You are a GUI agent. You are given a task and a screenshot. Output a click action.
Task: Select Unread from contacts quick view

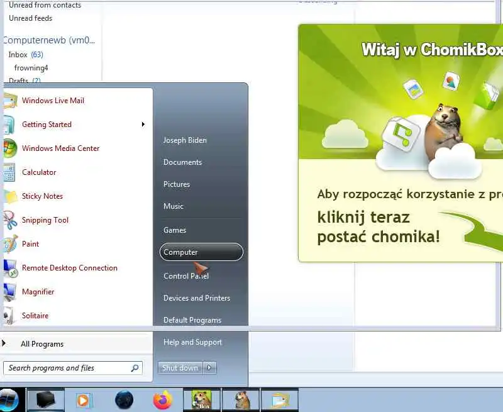[45, 5]
